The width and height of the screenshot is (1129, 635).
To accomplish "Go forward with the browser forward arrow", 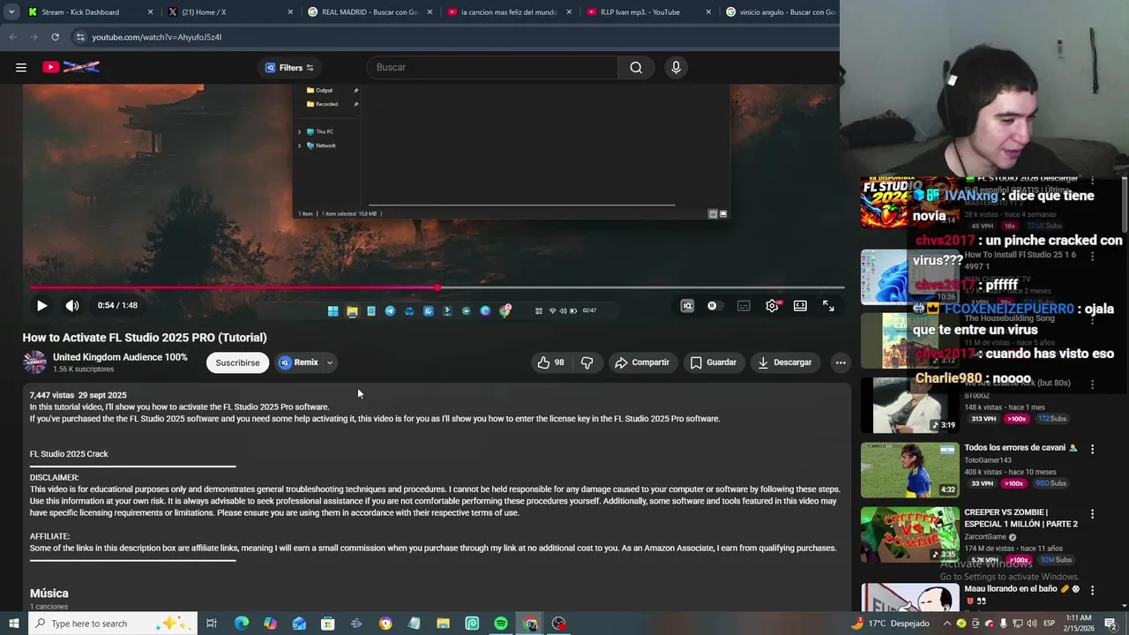I will pos(34,37).
